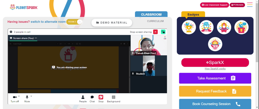Viewport: 259px width, 109px height.
Task: Click the Student video thumbnail
Action: pos(149,66)
